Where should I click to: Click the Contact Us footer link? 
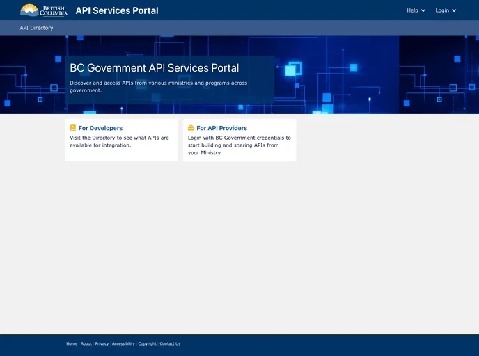(170, 343)
